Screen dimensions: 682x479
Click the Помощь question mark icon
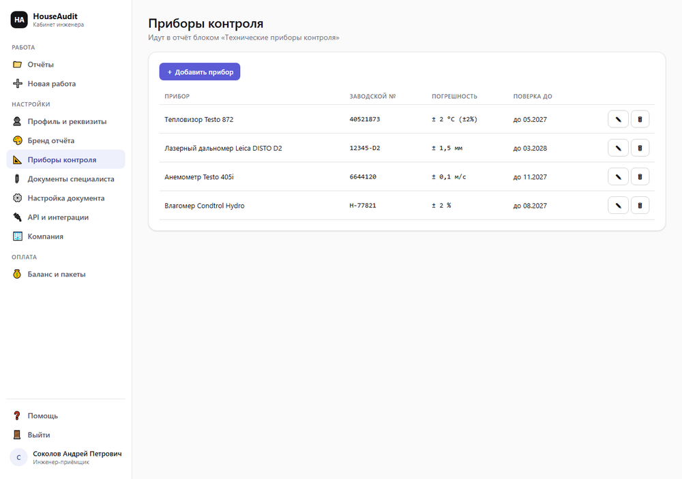pos(18,416)
